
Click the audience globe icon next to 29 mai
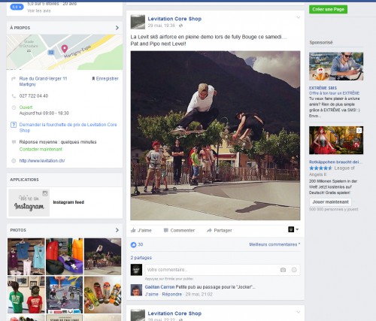pos(180,26)
